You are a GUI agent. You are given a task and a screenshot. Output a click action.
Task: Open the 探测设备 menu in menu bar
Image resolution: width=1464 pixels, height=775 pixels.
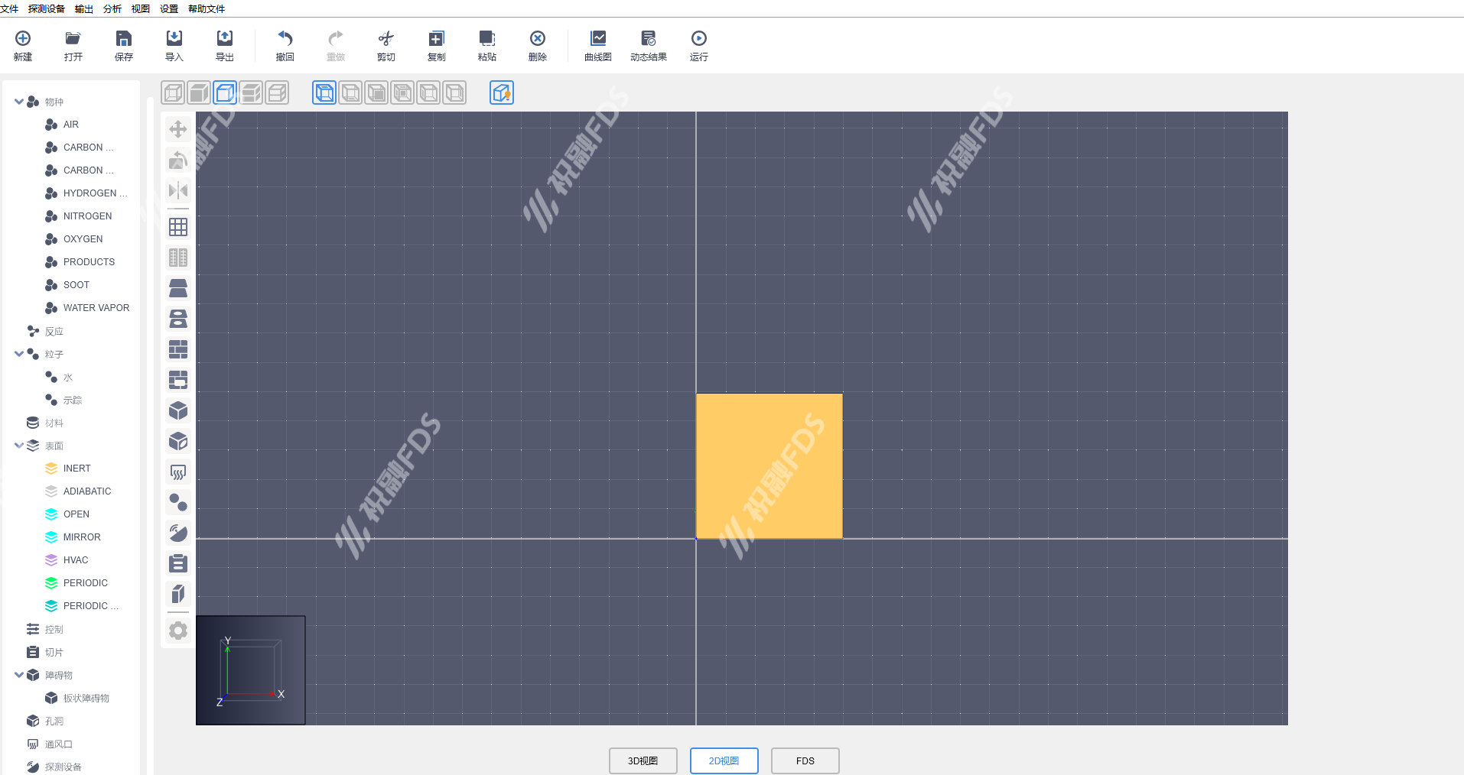click(47, 9)
